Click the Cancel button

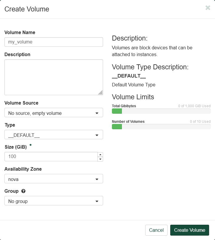point(156,230)
